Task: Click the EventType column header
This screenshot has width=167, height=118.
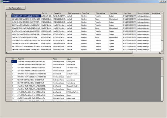Action: point(88,13)
